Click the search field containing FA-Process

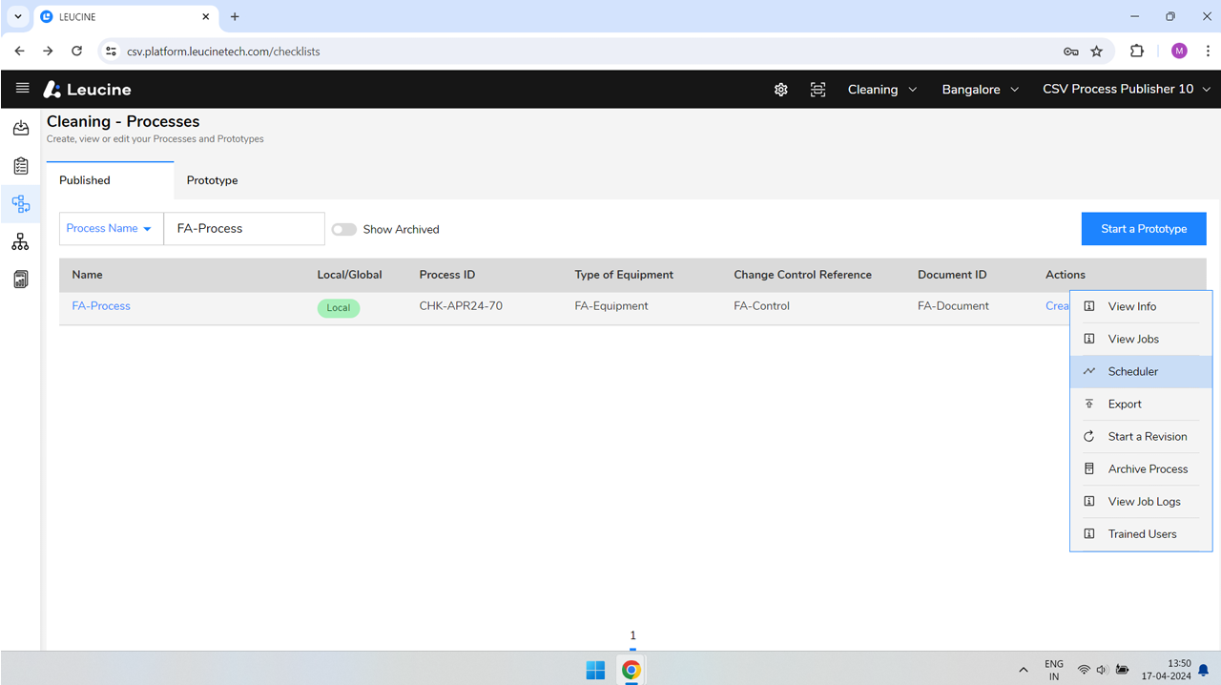tap(244, 228)
